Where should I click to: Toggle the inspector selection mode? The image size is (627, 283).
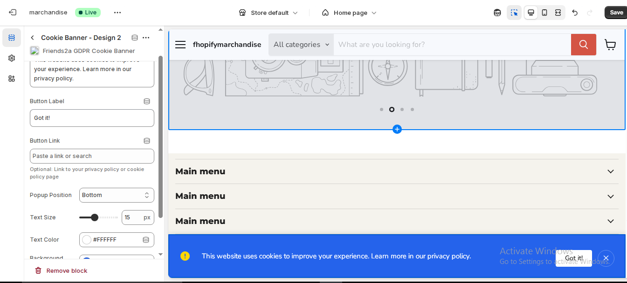point(514,13)
